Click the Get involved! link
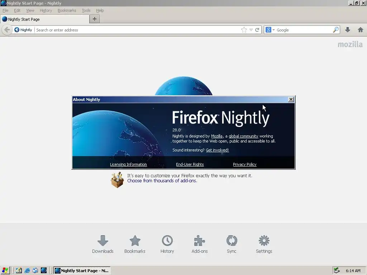 pos(217,150)
